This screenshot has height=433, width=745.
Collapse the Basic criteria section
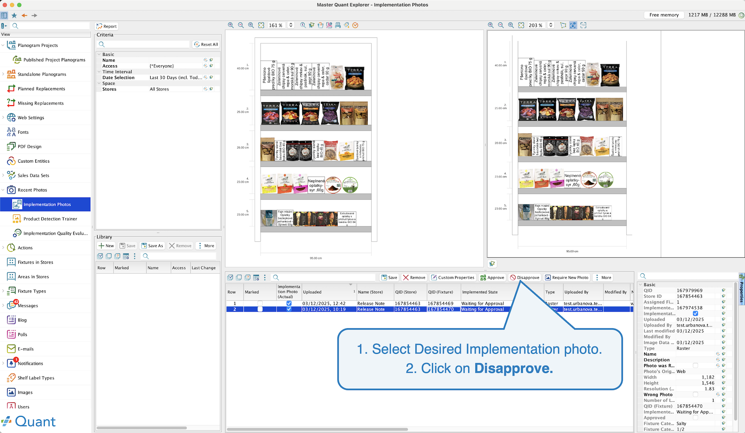(x=99, y=54)
